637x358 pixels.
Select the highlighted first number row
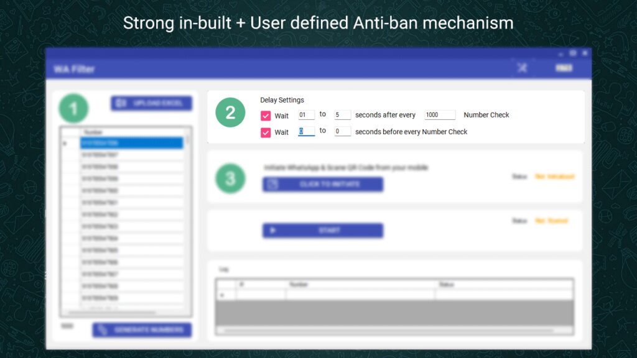(x=131, y=143)
